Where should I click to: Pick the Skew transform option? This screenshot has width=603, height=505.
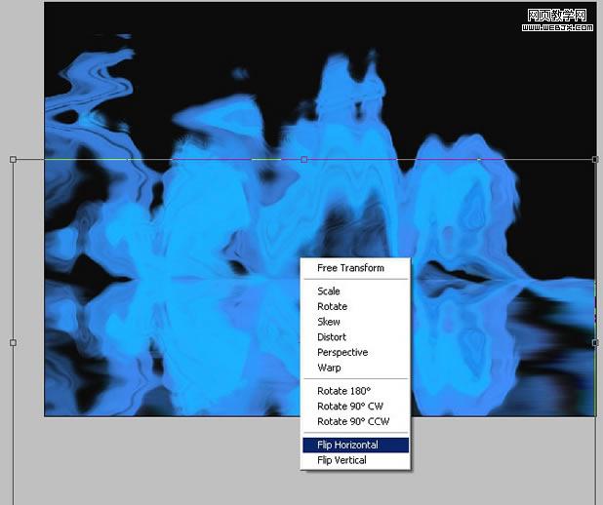click(355, 322)
